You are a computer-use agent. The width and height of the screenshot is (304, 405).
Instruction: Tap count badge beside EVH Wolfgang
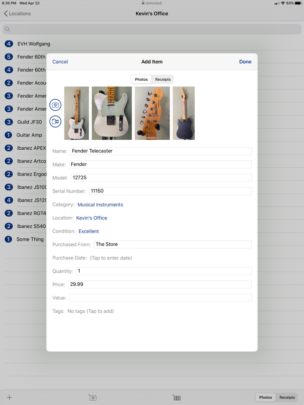9,44
